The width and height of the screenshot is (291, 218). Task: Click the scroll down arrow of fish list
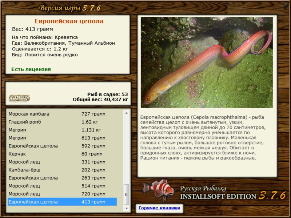coord(127,208)
